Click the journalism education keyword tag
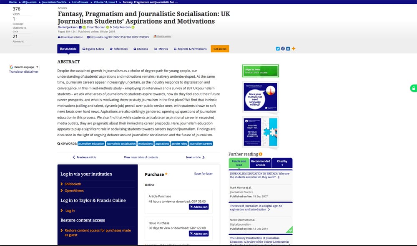 (91, 143)
